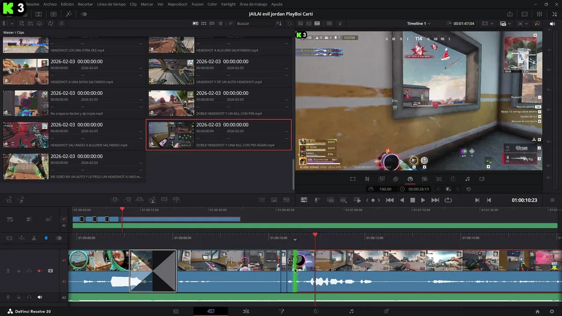Open the Home icon in bottom bar
The image size is (562, 316).
click(537, 311)
